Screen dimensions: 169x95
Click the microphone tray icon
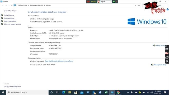tap(132, 92)
